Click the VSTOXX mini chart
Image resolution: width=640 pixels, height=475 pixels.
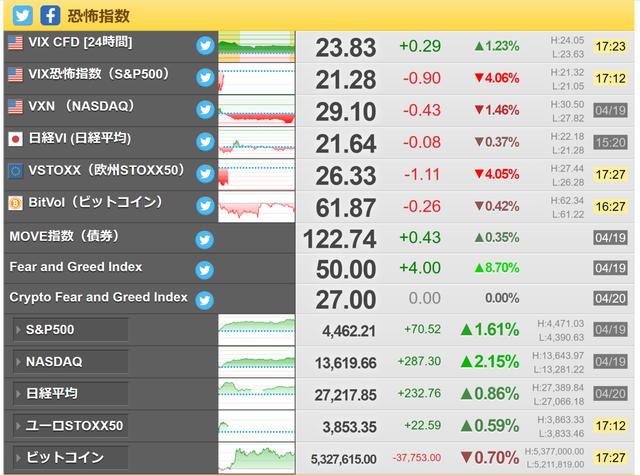(257, 174)
